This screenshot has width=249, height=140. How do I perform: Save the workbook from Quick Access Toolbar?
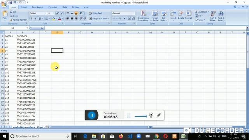(x=11, y=2)
